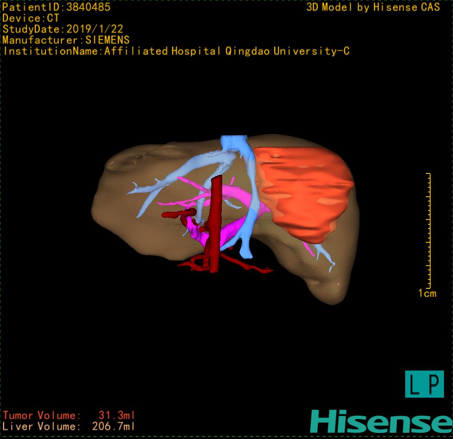Click the Tumor Volume 31.3ml readout

[x=69, y=415]
